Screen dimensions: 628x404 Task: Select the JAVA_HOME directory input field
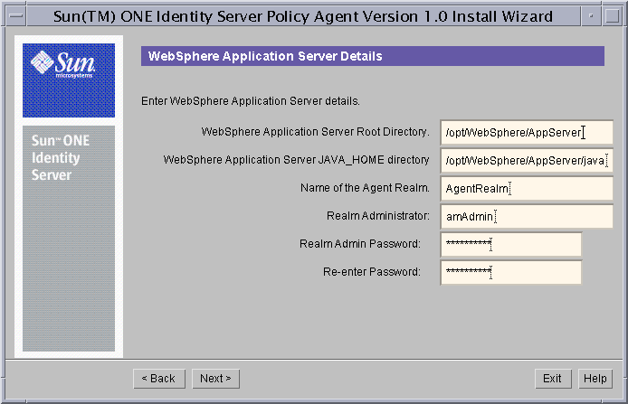coord(527,160)
